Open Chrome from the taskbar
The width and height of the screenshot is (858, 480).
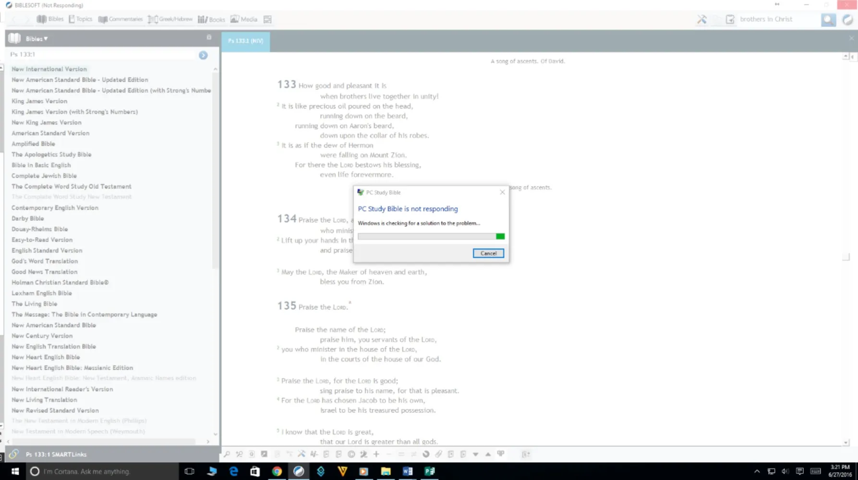pos(277,471)
